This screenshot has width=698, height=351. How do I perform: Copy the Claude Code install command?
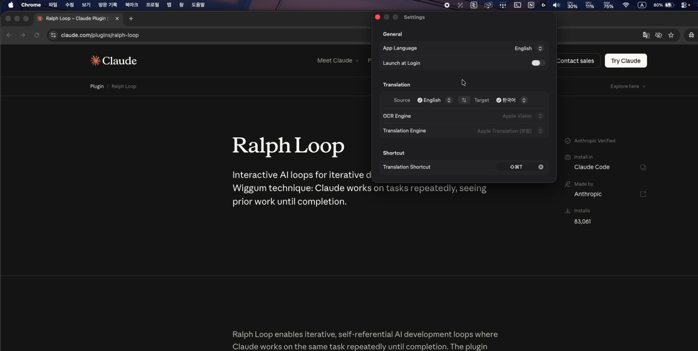pos(643,168)
